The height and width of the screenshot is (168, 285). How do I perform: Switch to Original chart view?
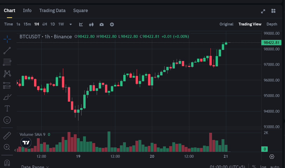pyautogui.click(x=226, y=24)
